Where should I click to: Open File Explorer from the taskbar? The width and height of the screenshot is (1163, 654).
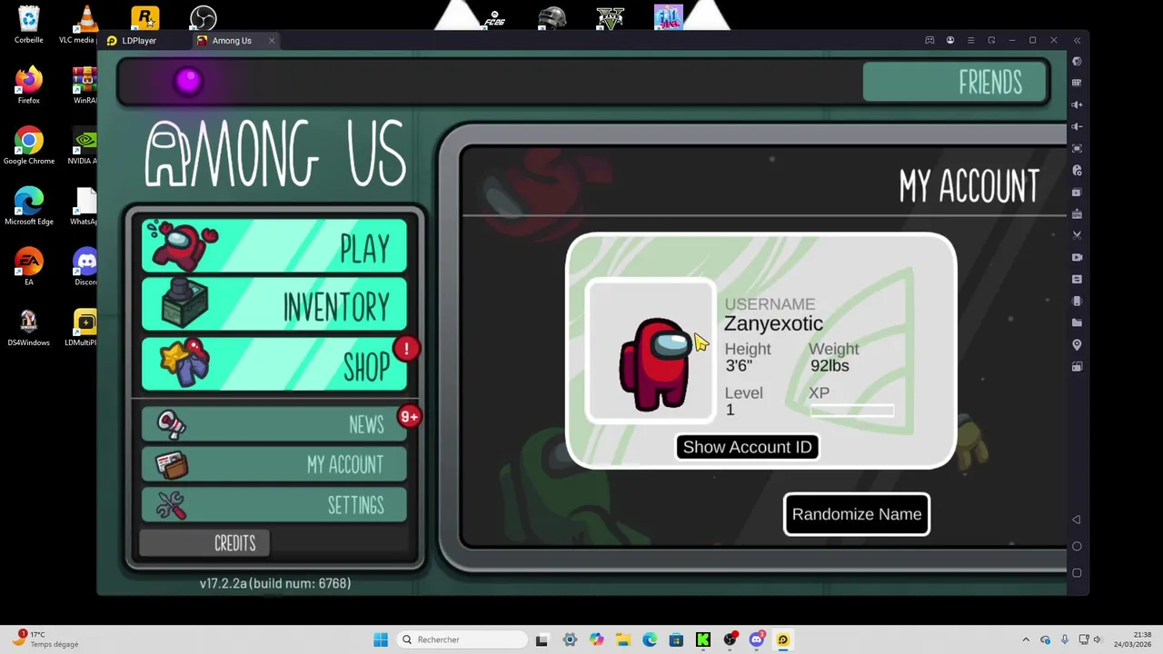(x=623, y=639)
